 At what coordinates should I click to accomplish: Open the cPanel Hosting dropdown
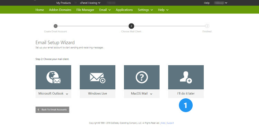coord(90,3)
